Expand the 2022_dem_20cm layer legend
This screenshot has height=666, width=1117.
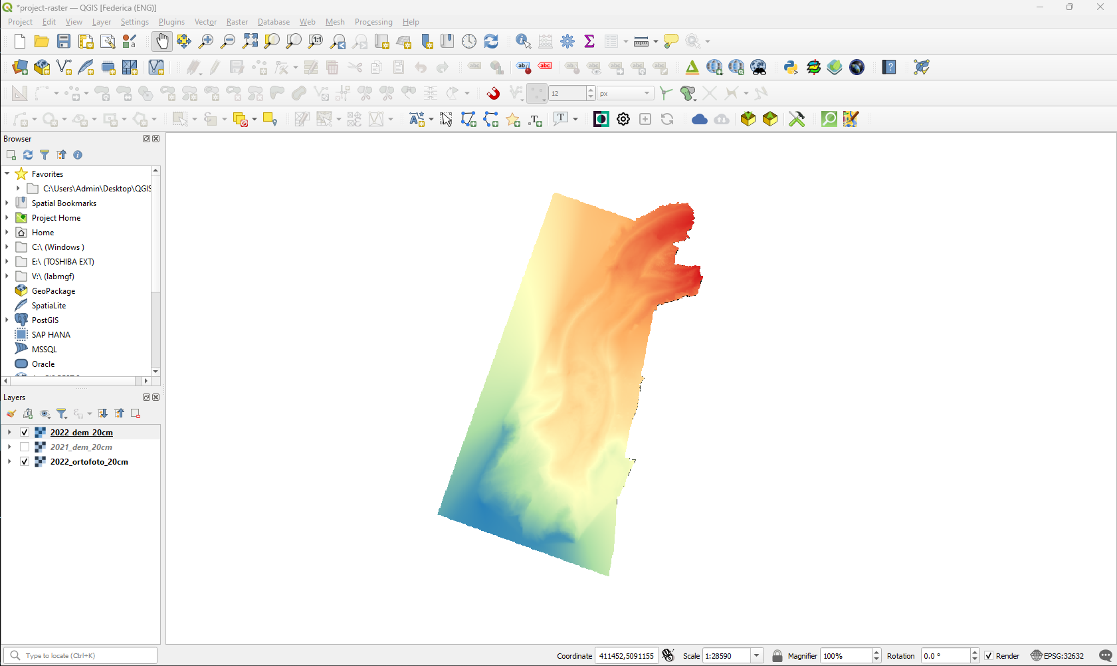tap(9, 433)
